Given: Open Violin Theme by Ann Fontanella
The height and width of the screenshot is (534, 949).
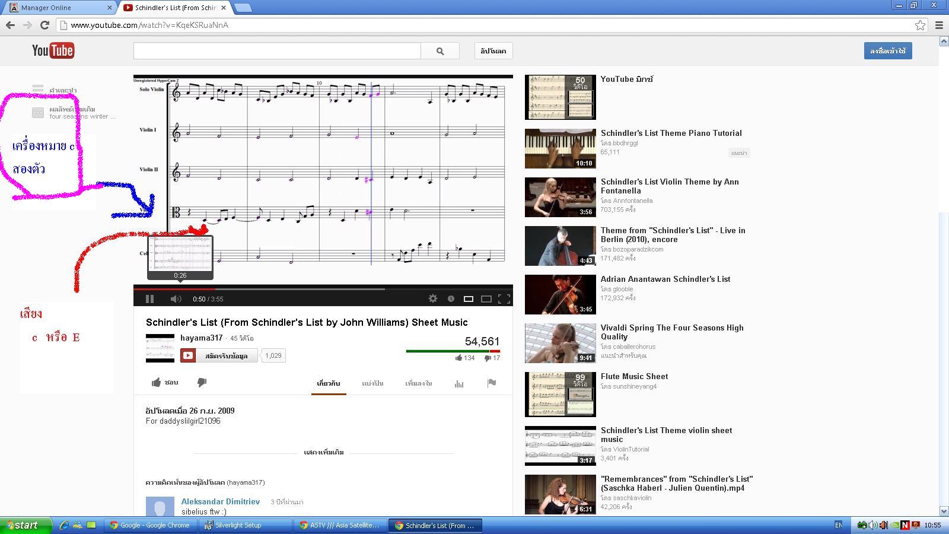Looking at the screenshot, I should [x=670, y=186].
